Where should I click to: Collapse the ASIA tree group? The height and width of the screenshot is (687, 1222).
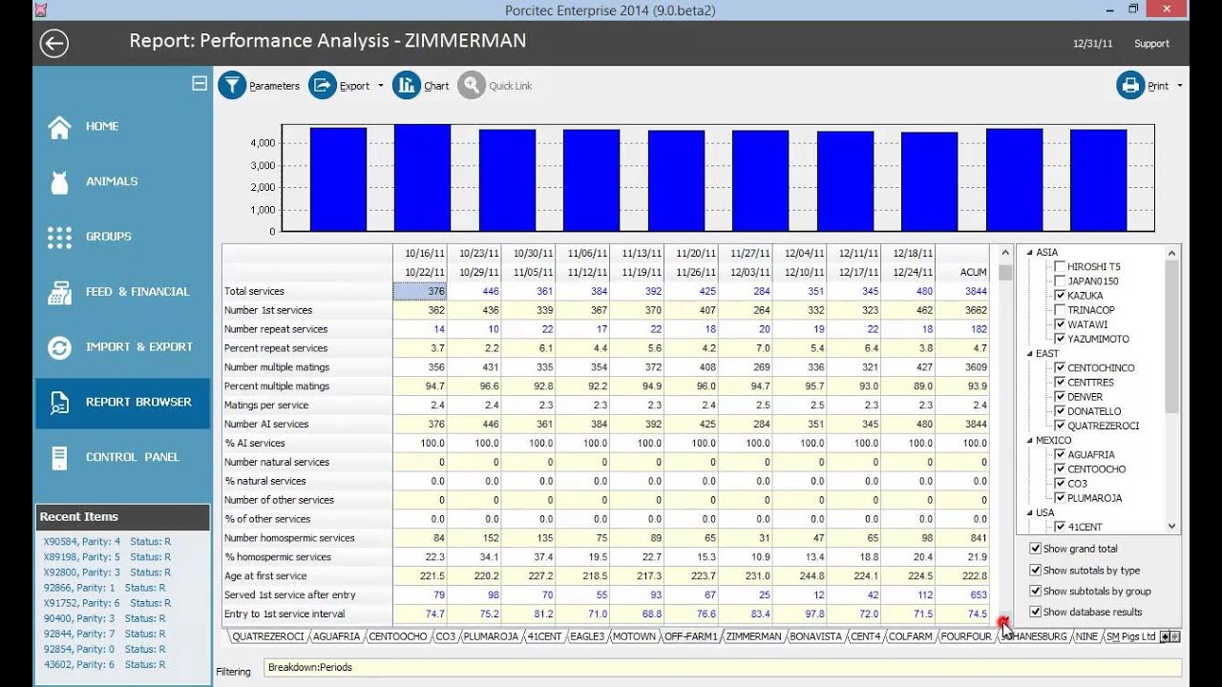click(x=1029, y=253)
